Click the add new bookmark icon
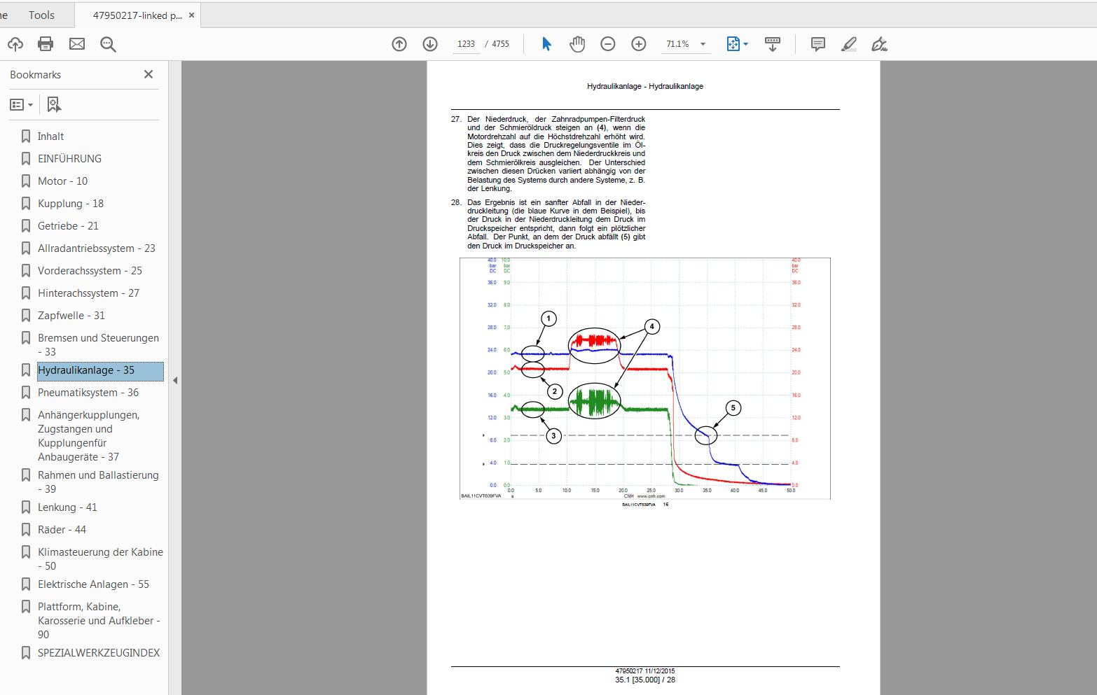Viewport: 1097px width, 695px height. (x=54, y=104)
